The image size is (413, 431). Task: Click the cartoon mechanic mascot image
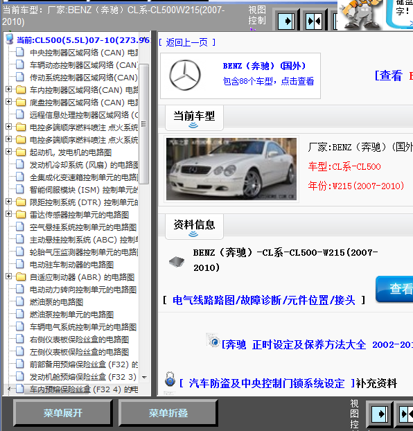pos(360,15)
